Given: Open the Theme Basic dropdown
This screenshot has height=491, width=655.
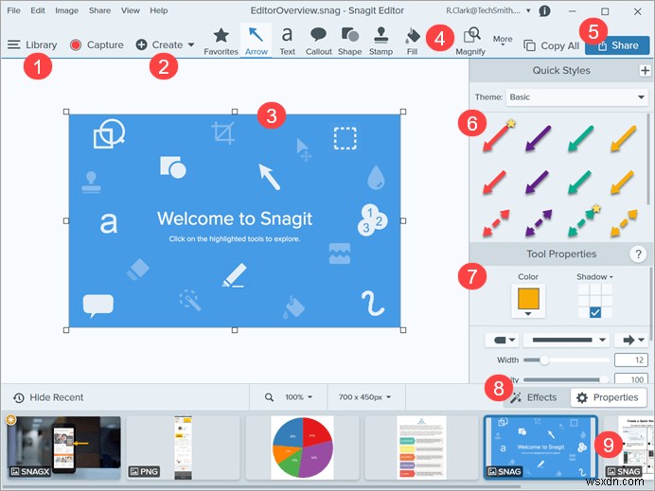Looking at the screenshot, I should [x=576, y=96].
